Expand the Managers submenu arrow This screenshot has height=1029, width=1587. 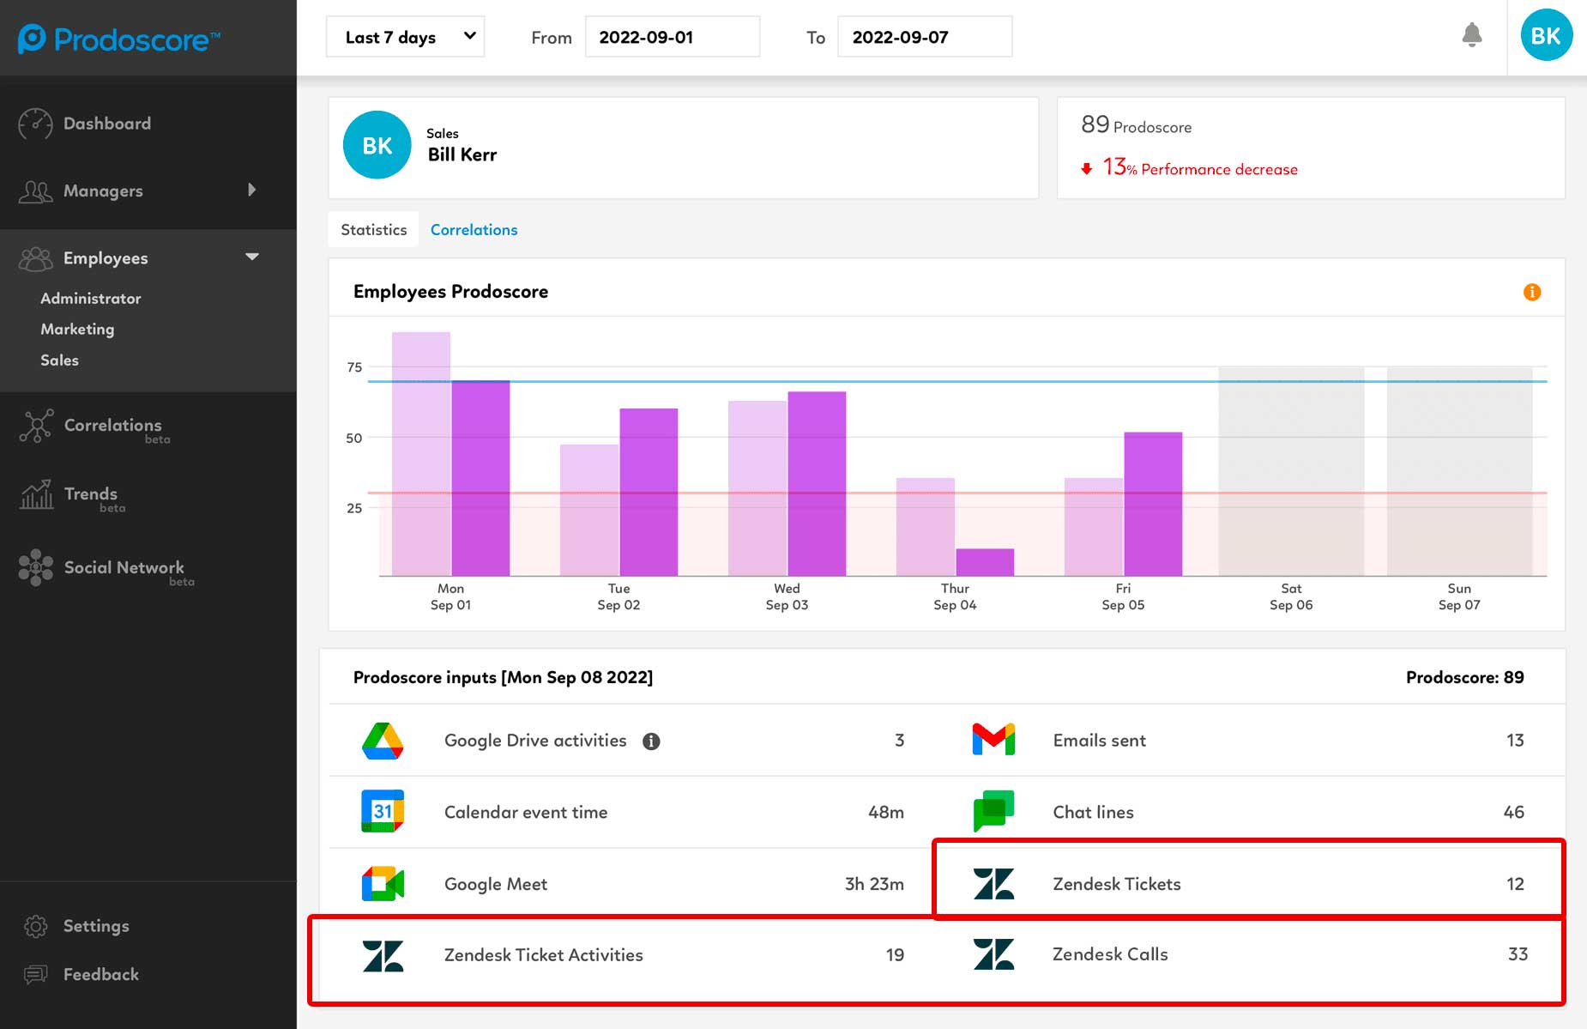coord(251,190)
